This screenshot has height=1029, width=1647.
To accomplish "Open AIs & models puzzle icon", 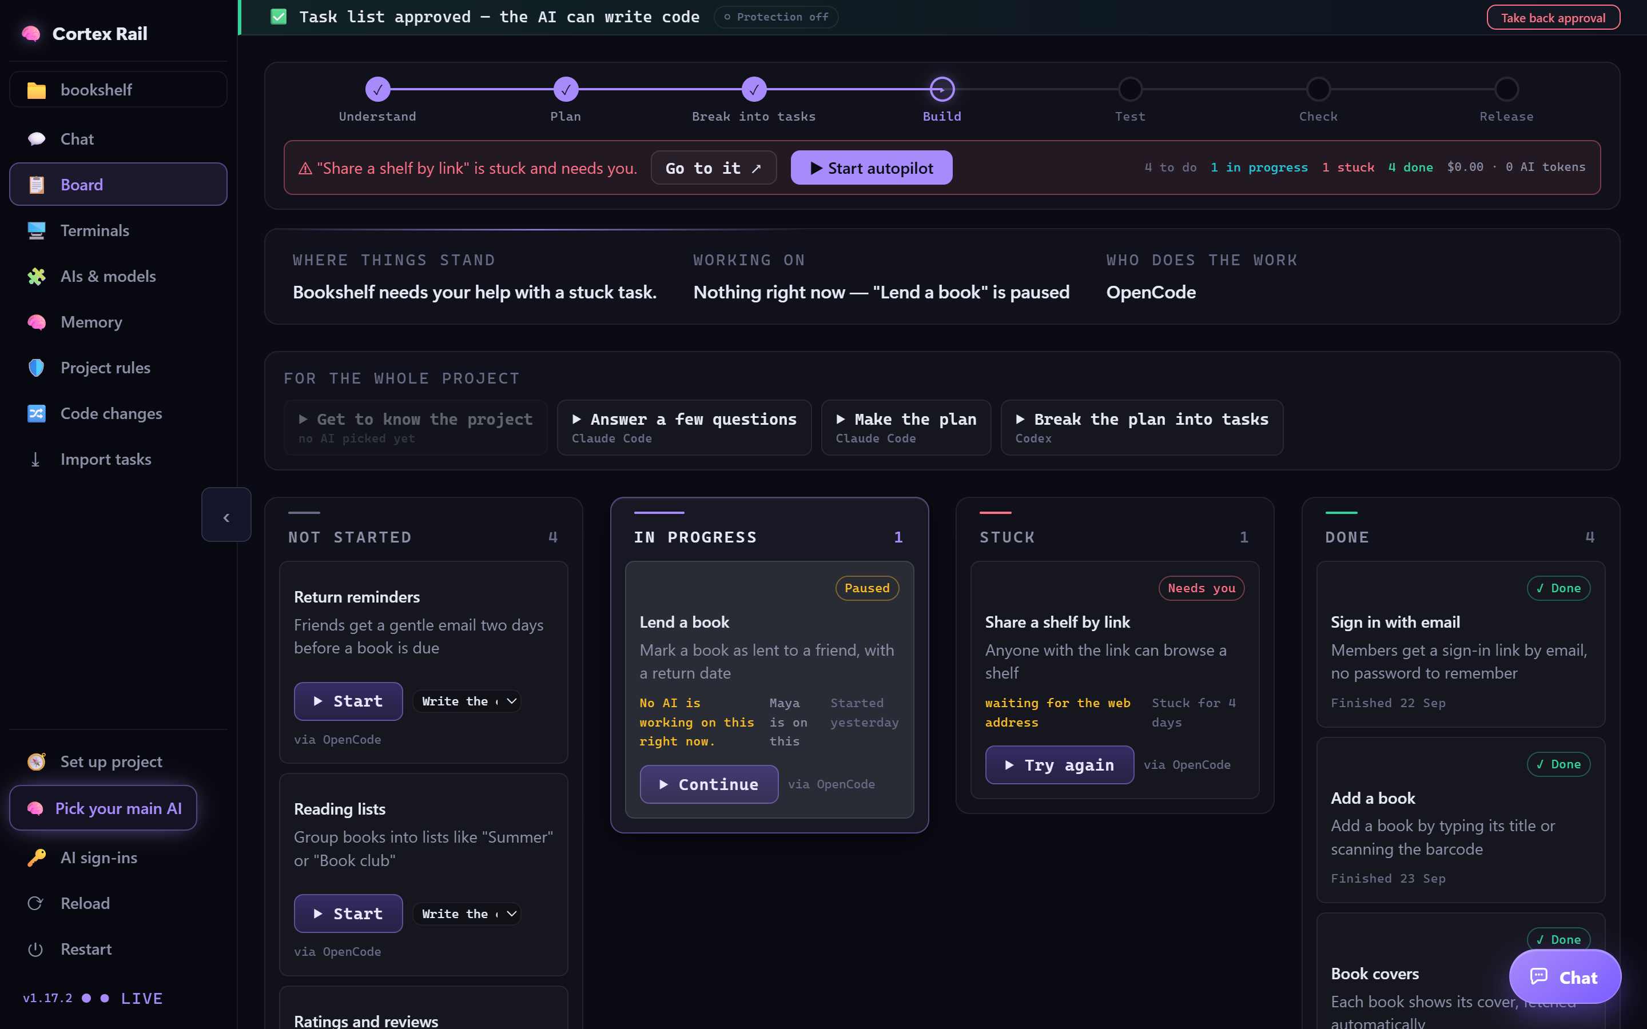I will tap(36, 276).
